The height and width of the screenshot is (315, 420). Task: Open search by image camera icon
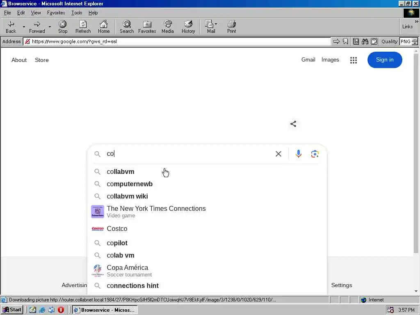click(315, 154)
